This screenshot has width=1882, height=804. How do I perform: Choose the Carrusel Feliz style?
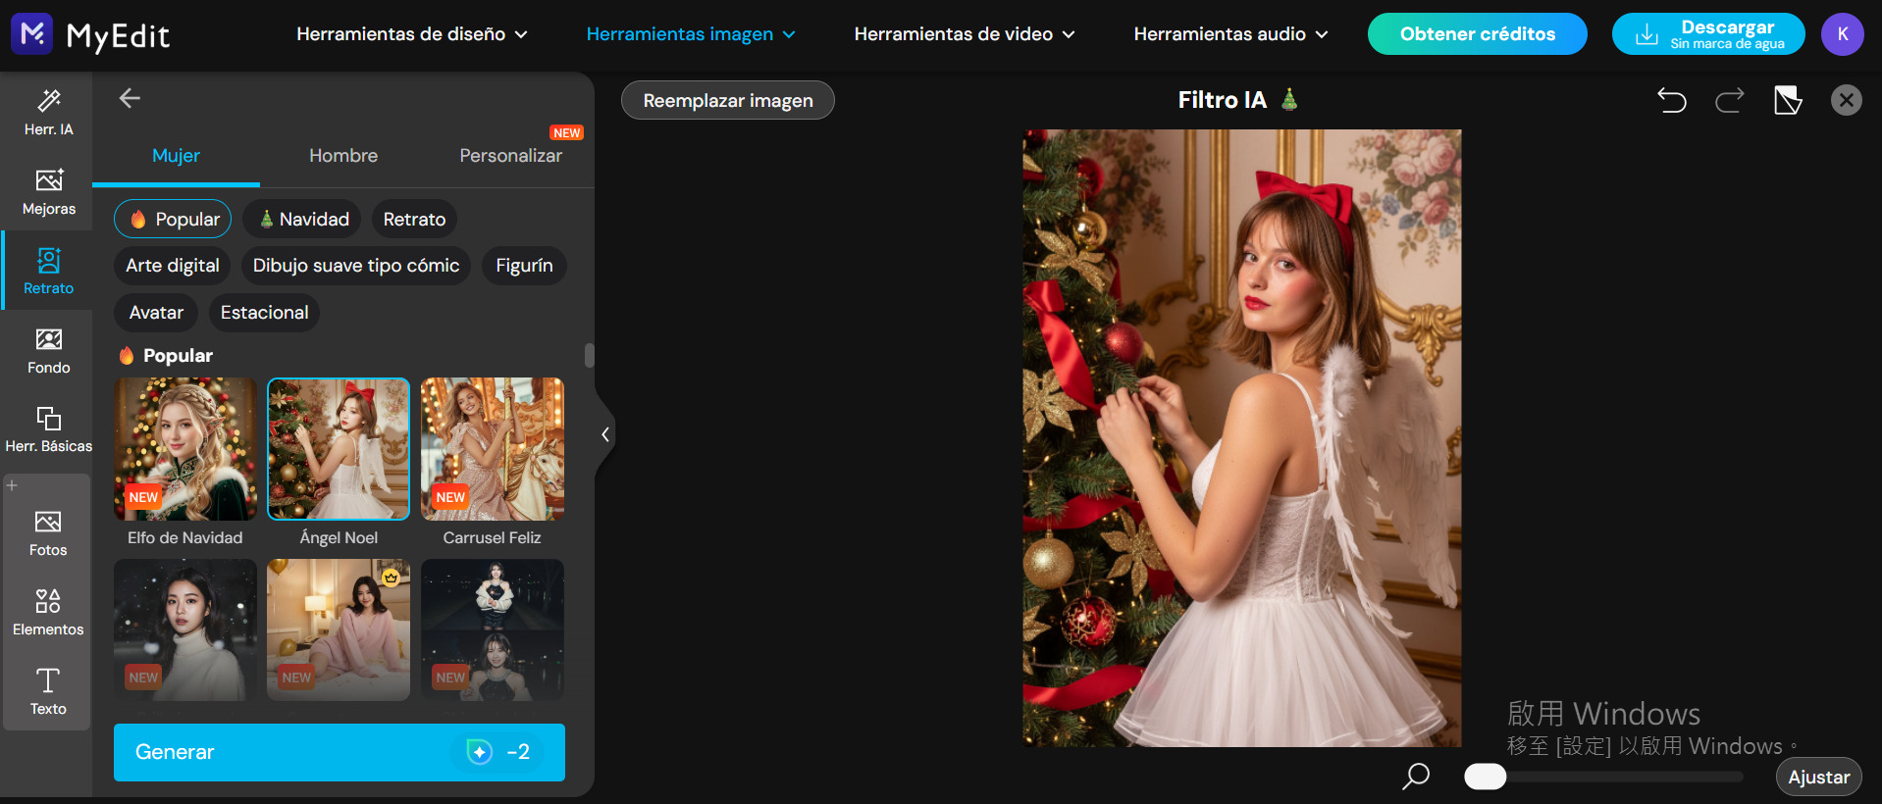[x=493, y=449]
